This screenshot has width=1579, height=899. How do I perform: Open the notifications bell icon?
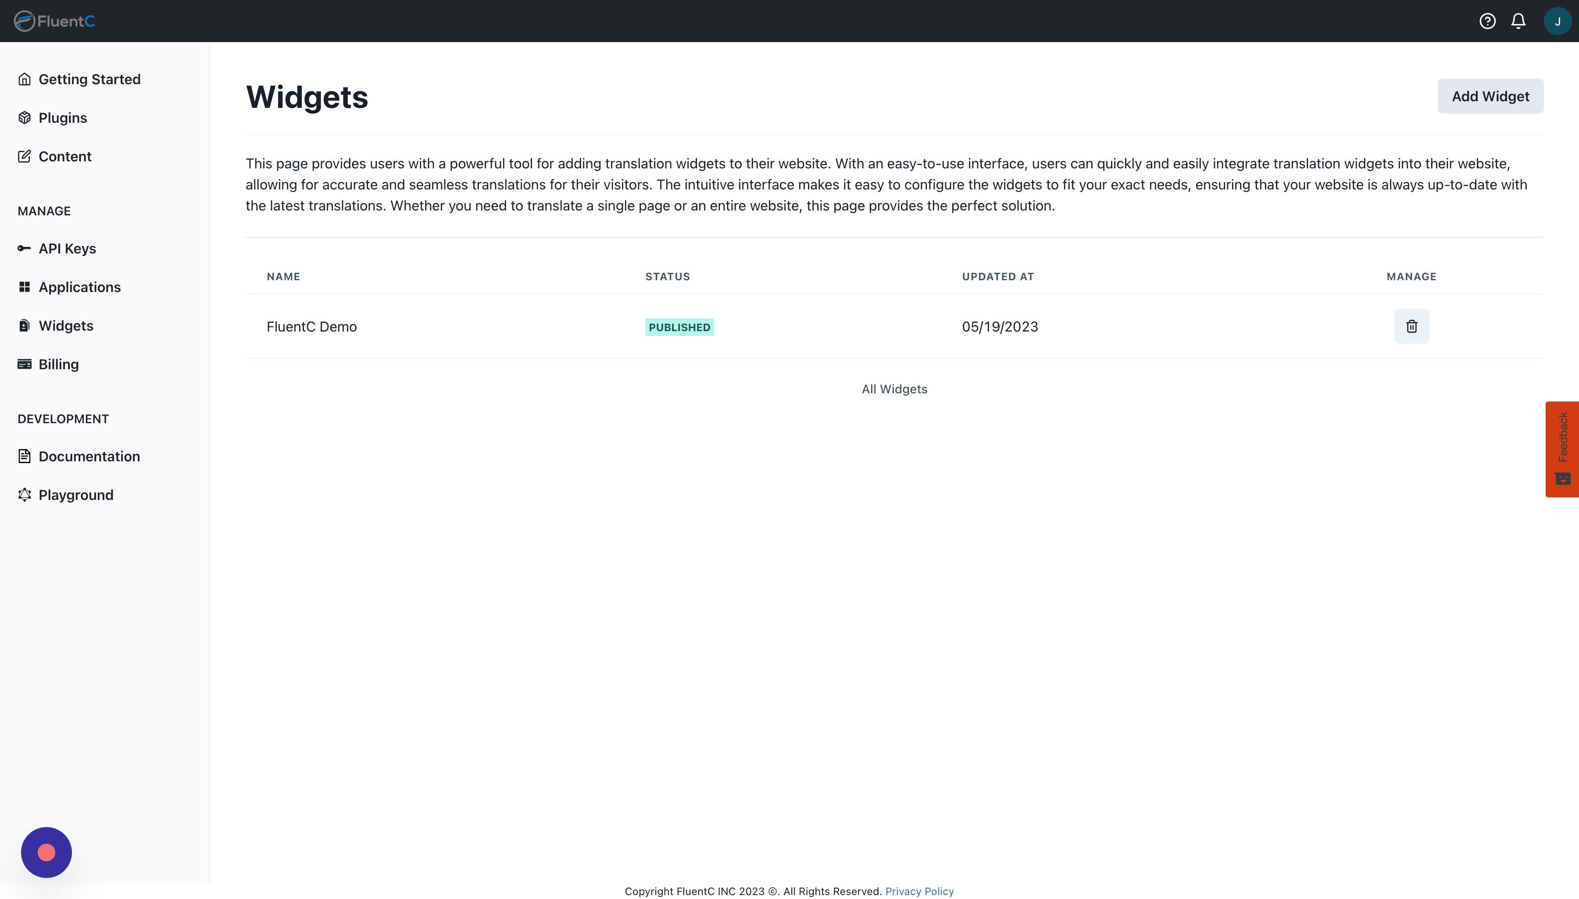coord(1518,21)
